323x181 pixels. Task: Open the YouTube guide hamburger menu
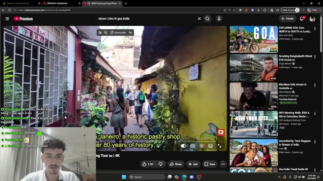(x=7, y=19)
